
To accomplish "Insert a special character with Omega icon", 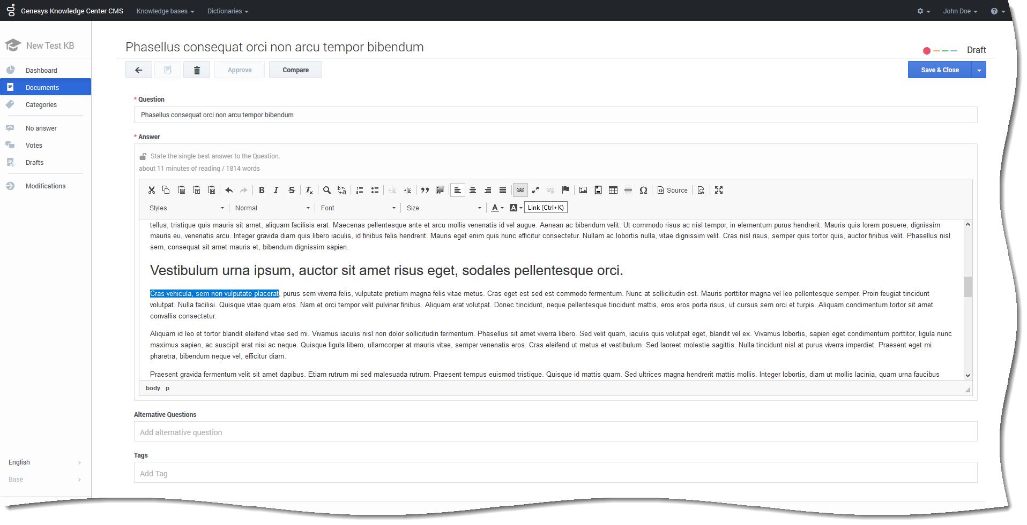I will [643, 190].
